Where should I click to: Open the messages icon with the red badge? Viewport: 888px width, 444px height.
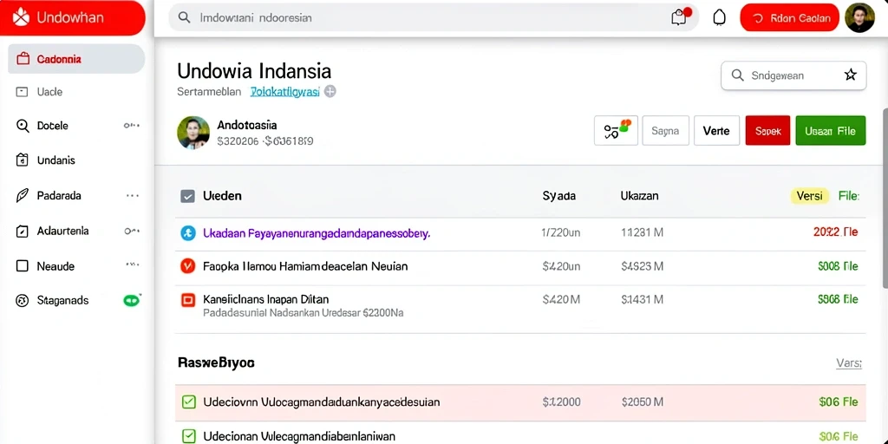(680, 17)
